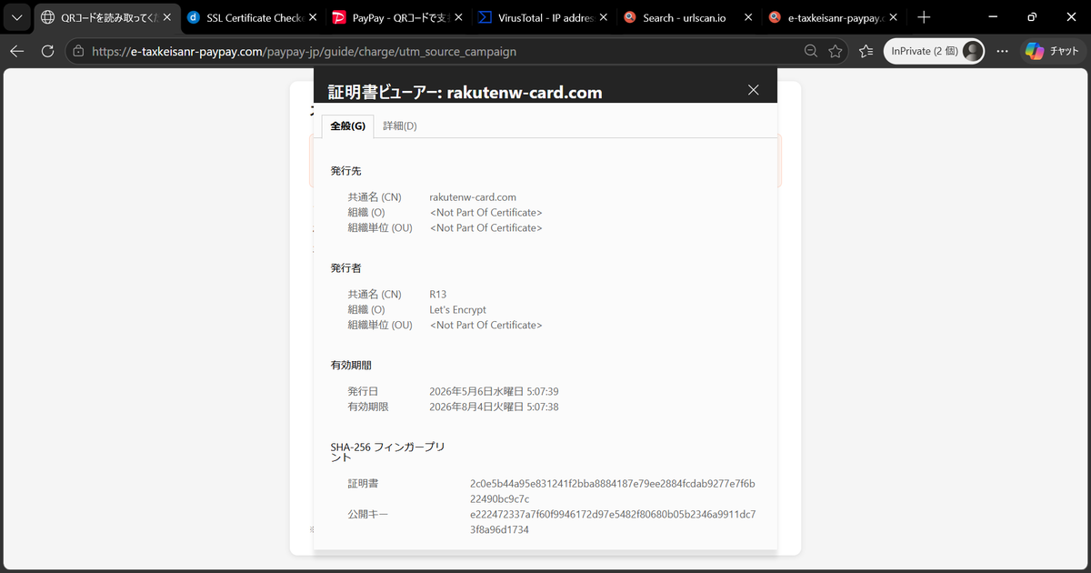Switch to the SSL Certificate Checker tab
This screenshot has height=573, width=1091.
[252, 17]
